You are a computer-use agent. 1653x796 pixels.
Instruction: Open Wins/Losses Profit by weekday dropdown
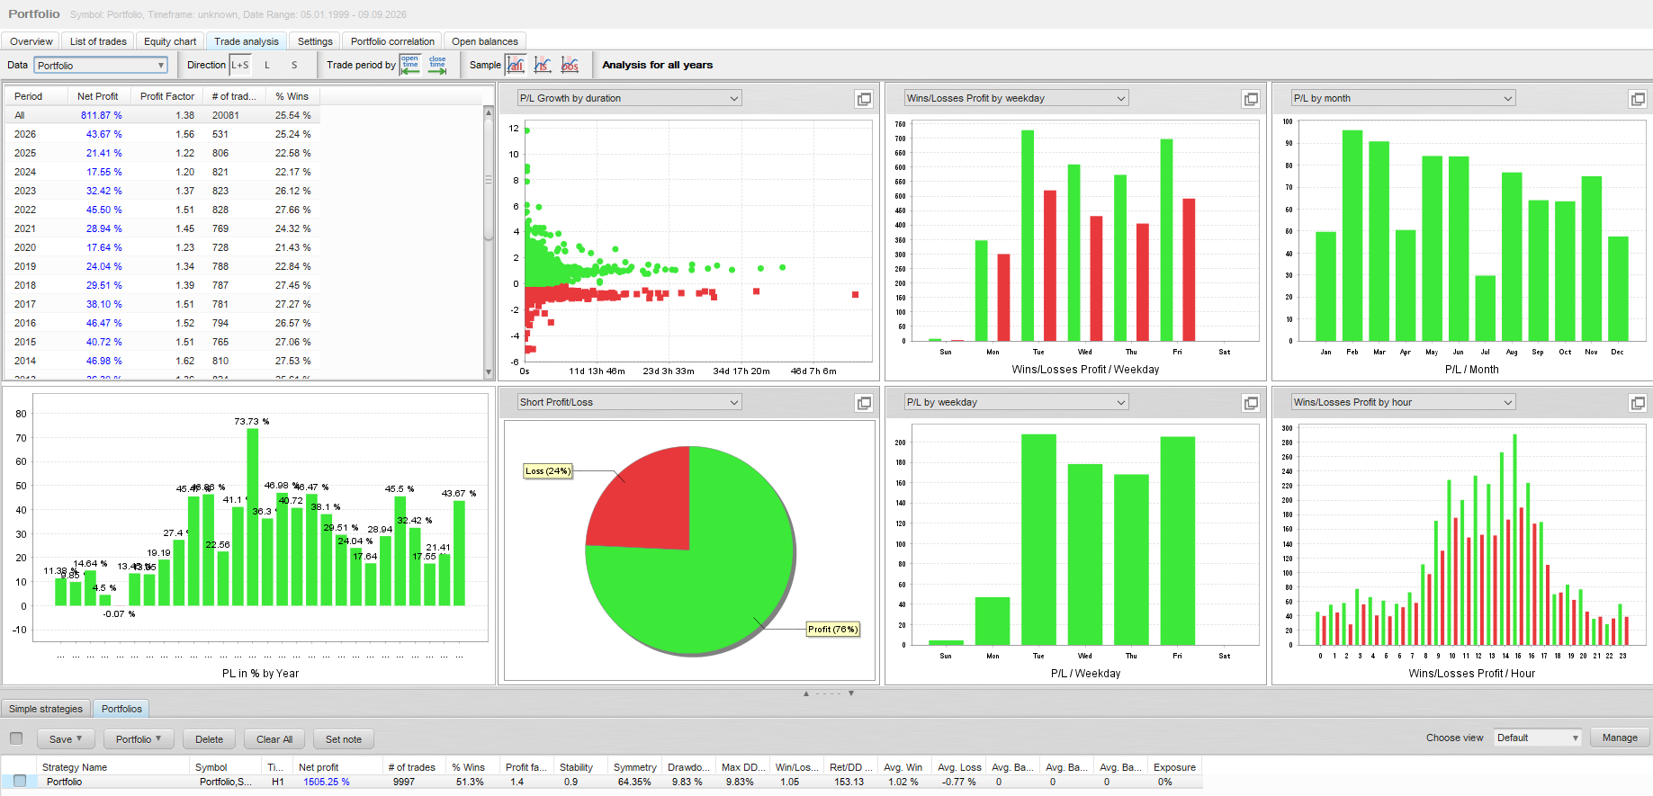coord(1016,98)
